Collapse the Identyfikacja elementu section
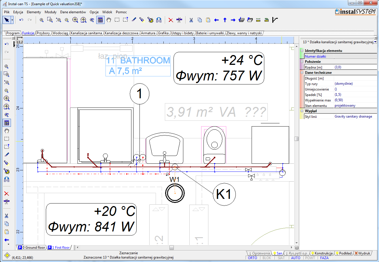Image resolution: width=379 pixels, height=262 pixels. pos(302,51)
